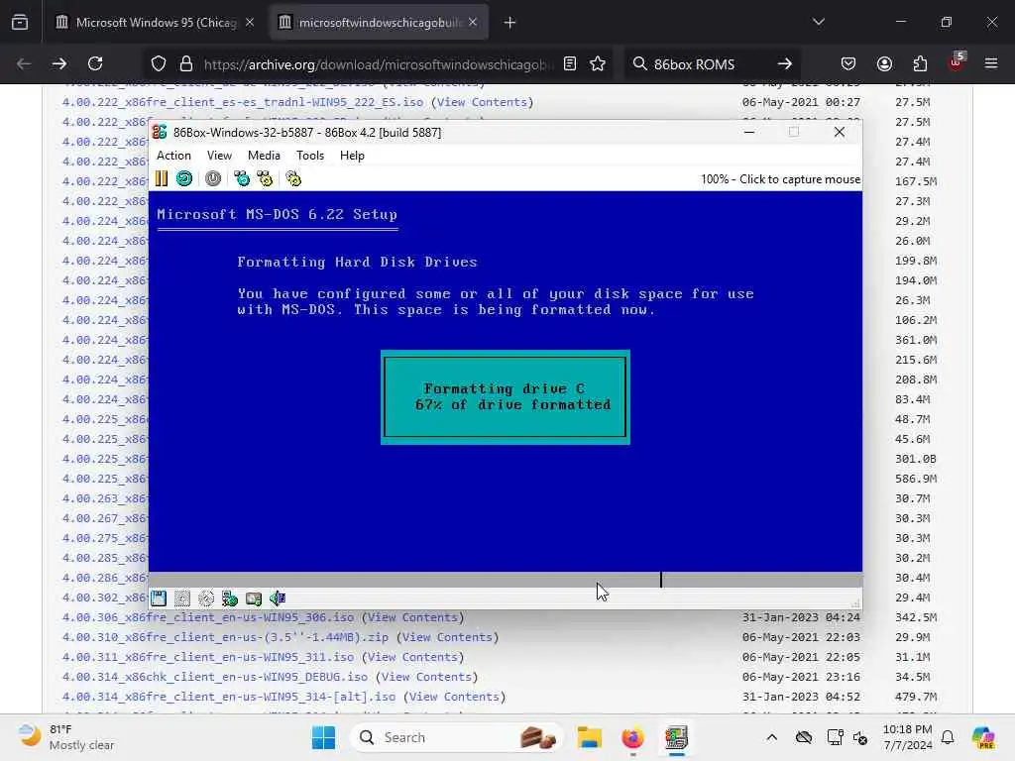Pause the 86Box emulation
This screenshot has width=1015, height=761.
(x=162, y=178)
